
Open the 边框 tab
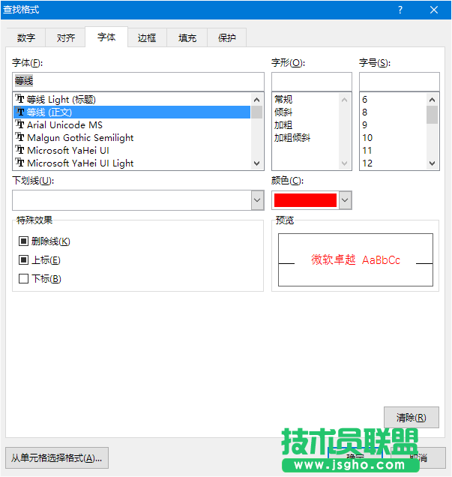point(147,38)
